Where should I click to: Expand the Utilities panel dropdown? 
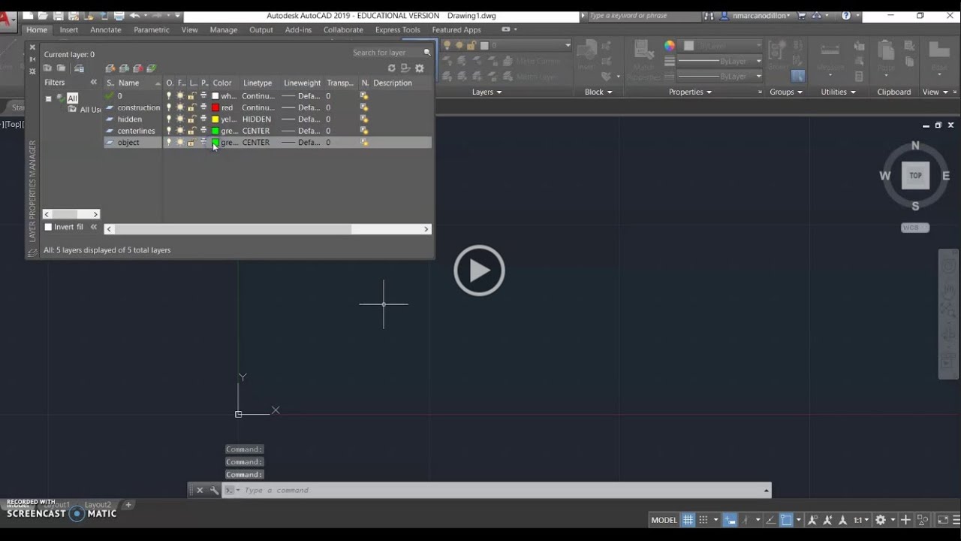point(839,92)
